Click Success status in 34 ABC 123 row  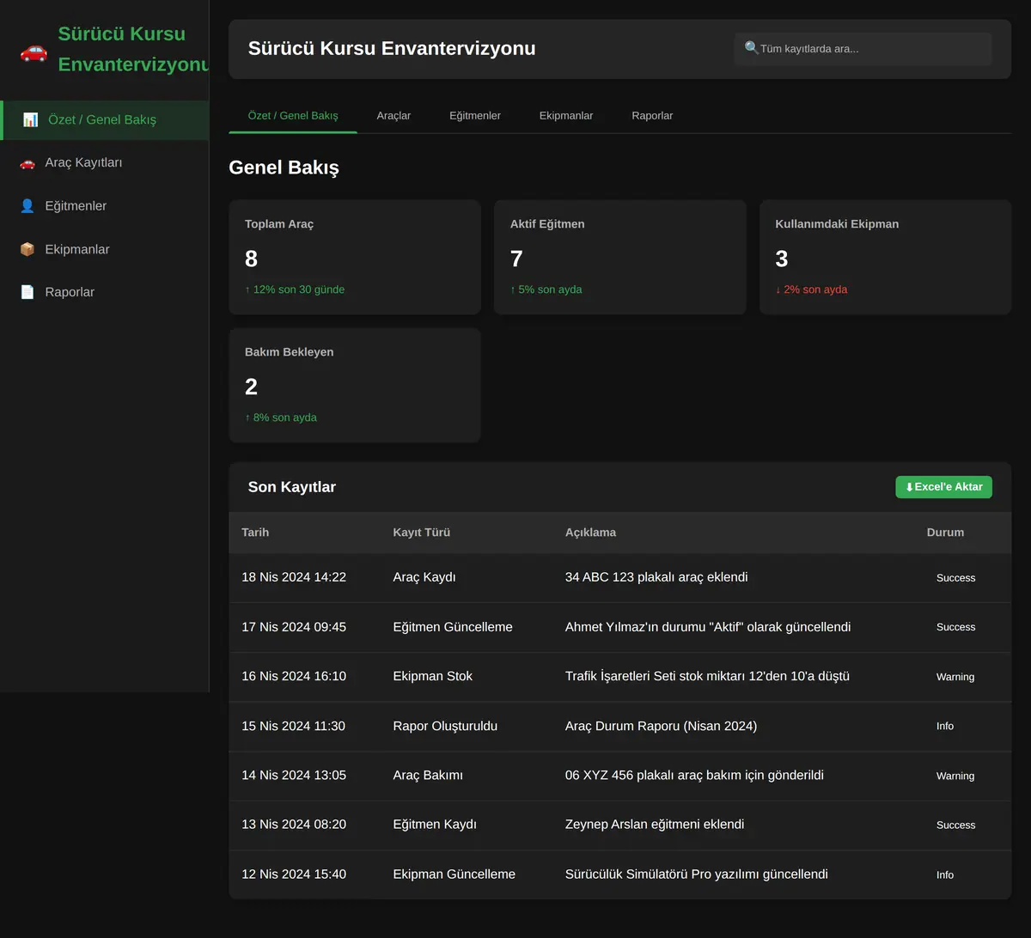click(955, 578)
